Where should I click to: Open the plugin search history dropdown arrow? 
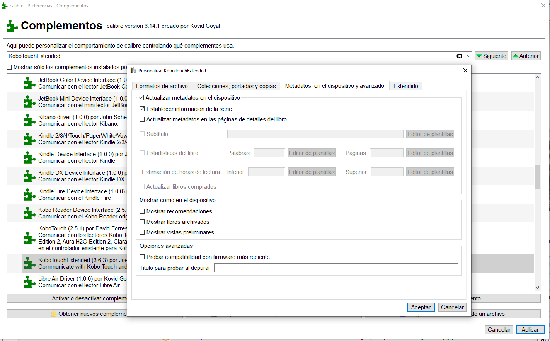pos(468,56)
